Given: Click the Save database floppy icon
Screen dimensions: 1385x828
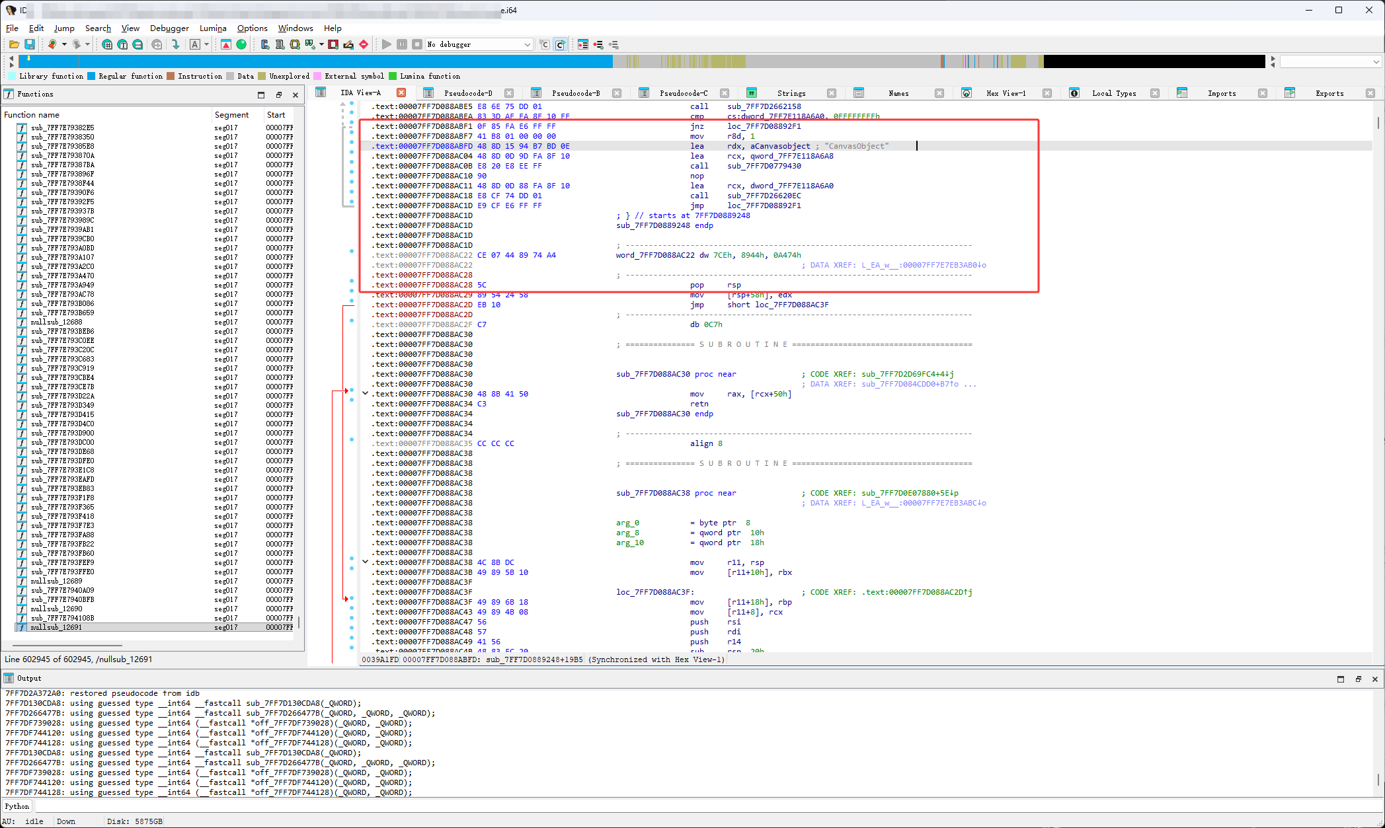Looking at the screenshot, I should (30, 44).
